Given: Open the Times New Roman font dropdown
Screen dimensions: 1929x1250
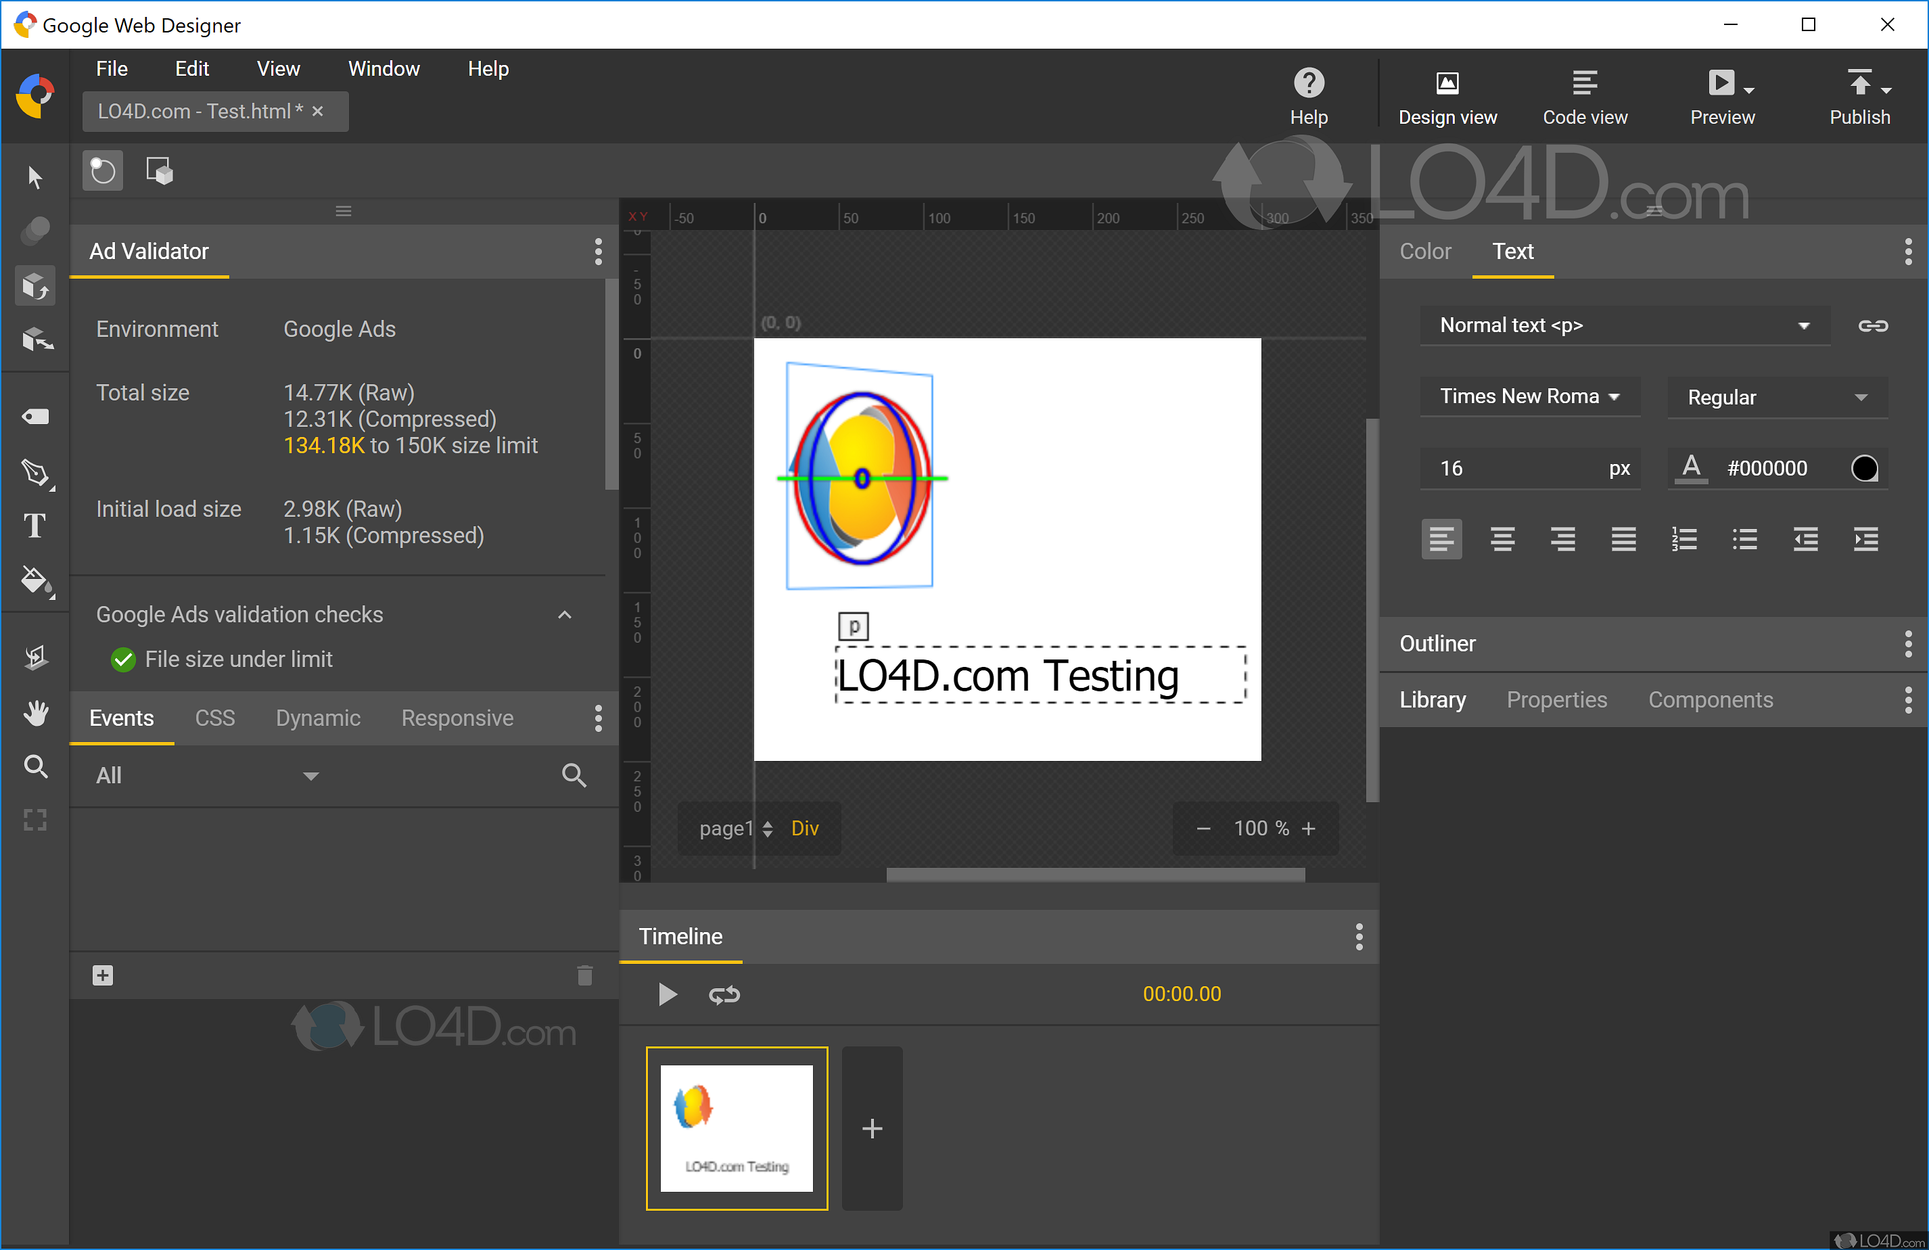Looking at the screenshot, I should [1529, 396].
